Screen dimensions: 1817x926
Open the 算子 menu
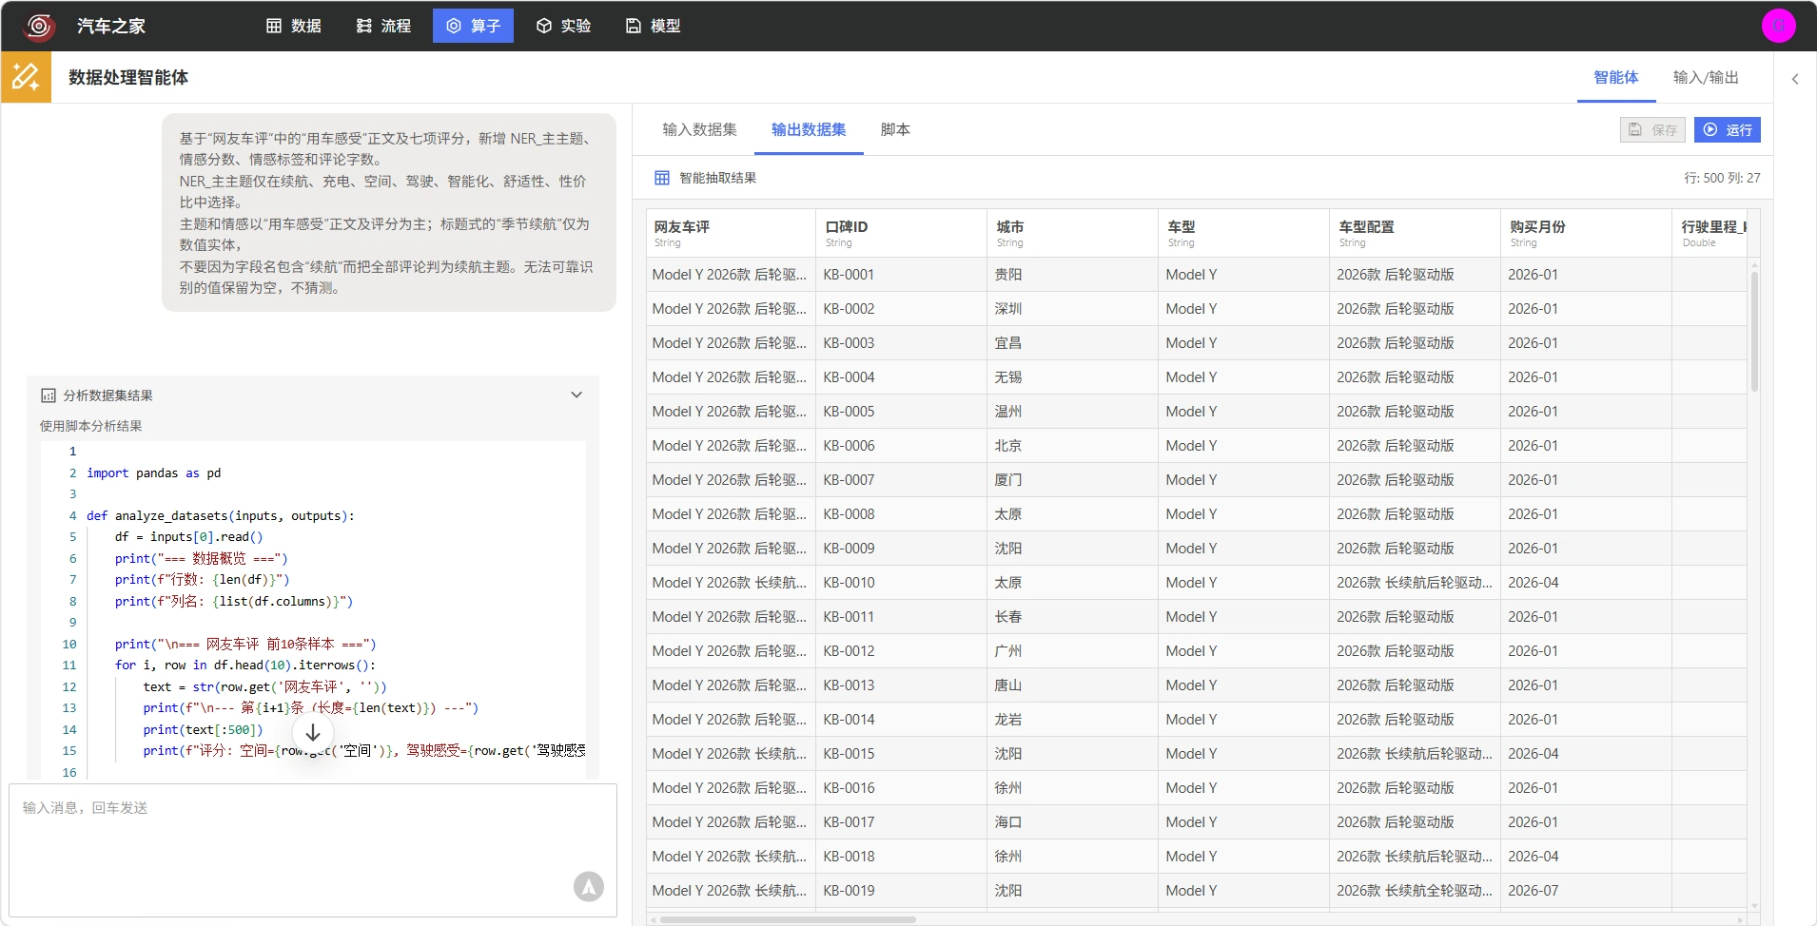pyautogui.click(x=473, y=26)
